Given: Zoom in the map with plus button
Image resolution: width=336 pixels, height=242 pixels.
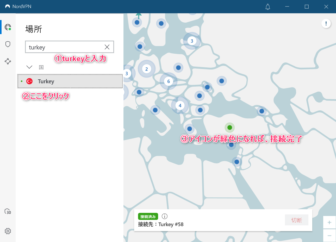Looking at the screenshot, I should [x=329, y=222].
